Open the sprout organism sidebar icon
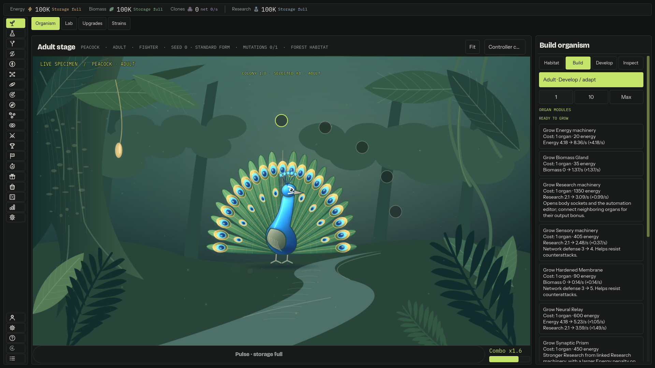Viewport: 655px width, 368px height. [x=15, y=23]
